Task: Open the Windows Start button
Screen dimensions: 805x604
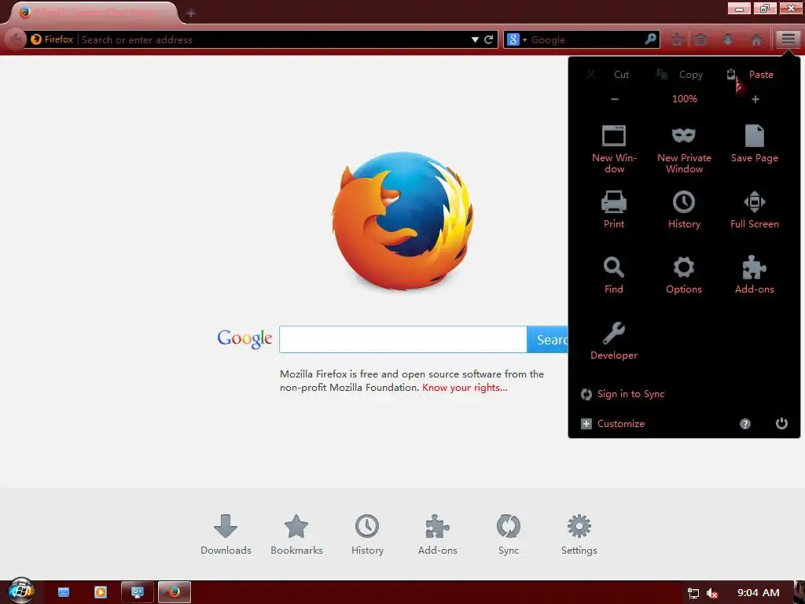Action: coord(20,591)
